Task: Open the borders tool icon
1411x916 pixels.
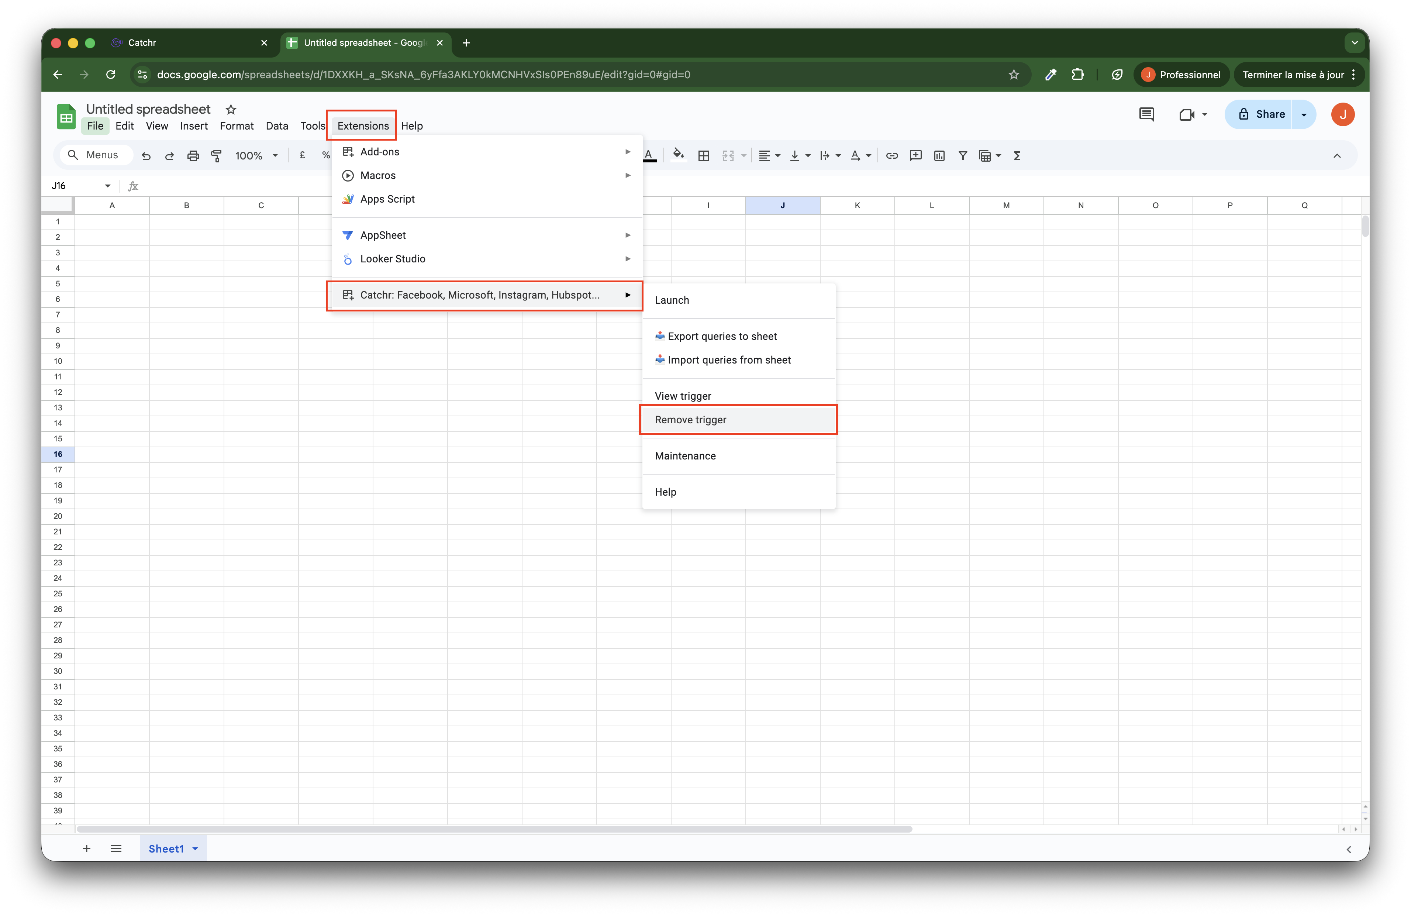Action: tap(704, 156)
